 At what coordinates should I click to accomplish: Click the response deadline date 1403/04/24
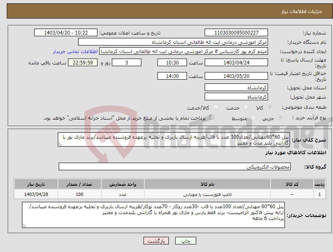click(x=236, y=62)
